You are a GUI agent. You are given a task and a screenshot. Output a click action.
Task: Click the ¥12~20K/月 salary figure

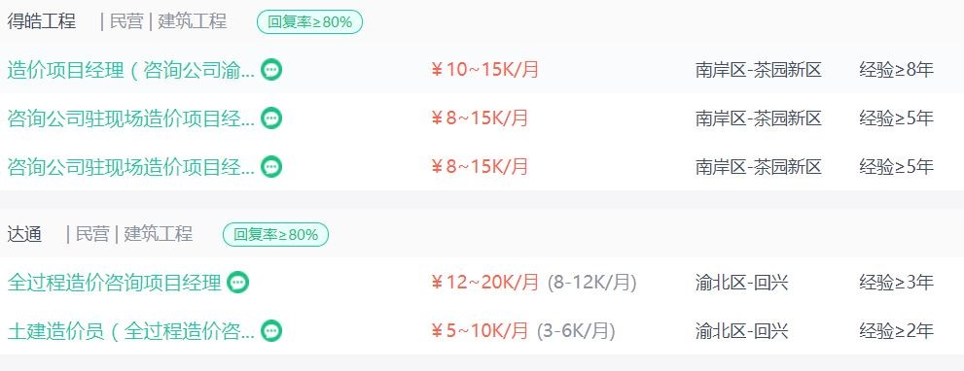(485, 283)
